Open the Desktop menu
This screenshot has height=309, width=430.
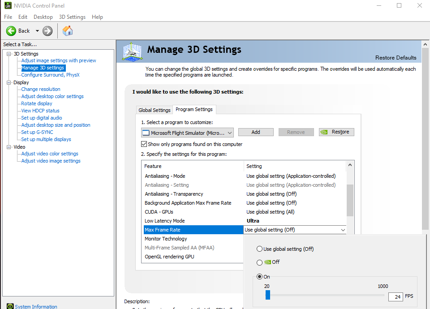43,17
